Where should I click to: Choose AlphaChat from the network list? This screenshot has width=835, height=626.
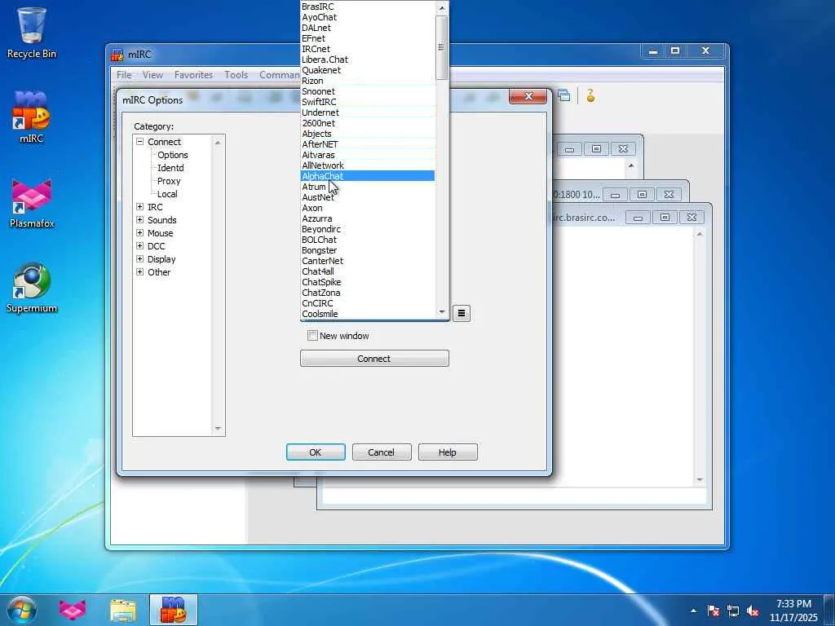368,176
